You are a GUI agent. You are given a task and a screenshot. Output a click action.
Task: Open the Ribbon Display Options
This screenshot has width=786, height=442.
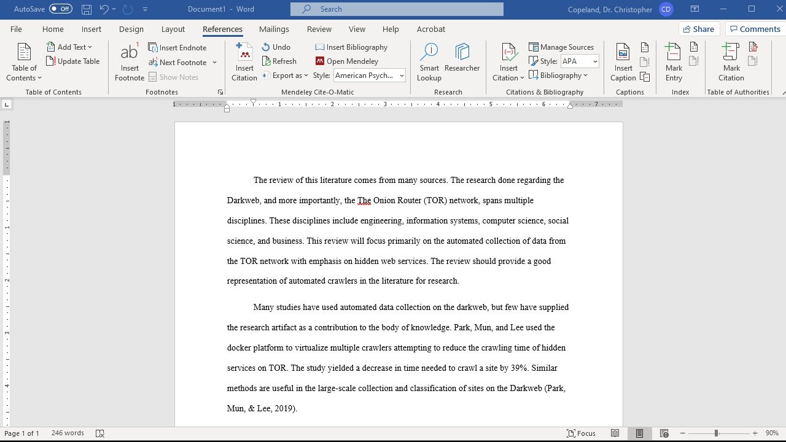pyautogui.click(x=695, y=9)
